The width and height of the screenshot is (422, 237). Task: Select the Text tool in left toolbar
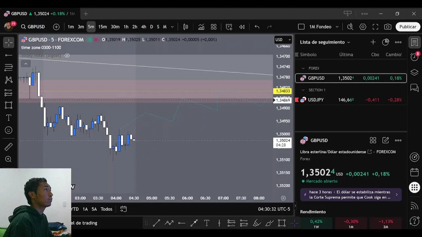(9, 118)
